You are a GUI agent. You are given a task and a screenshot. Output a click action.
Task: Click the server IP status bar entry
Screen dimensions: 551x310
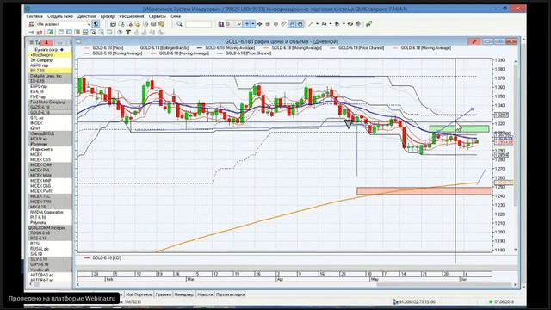pyautogui.click(x=415, y=301)
